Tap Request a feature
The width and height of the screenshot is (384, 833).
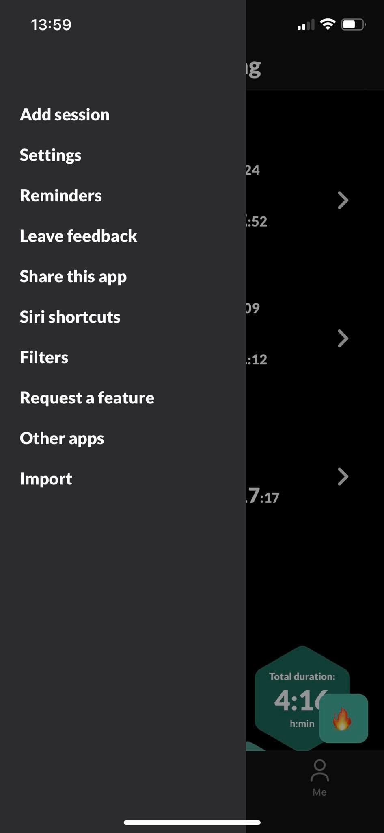point(87,398)
